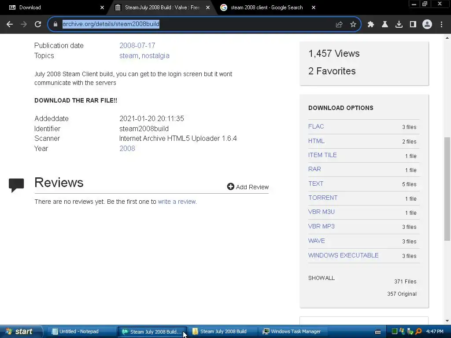This screenshot has width=451, height=338.
Task: Open the VBR MP3 download option
Action: [321, 226]
